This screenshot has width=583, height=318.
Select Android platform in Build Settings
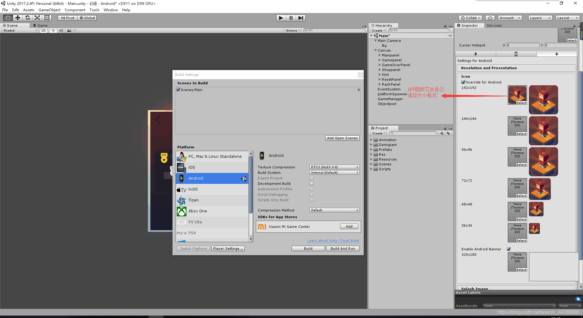click(x=212, y=178)
